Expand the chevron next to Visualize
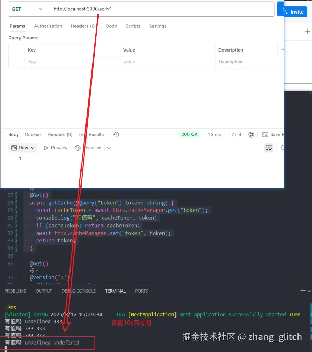Viewport: 312px width, 352px height. tap(109, 148)
